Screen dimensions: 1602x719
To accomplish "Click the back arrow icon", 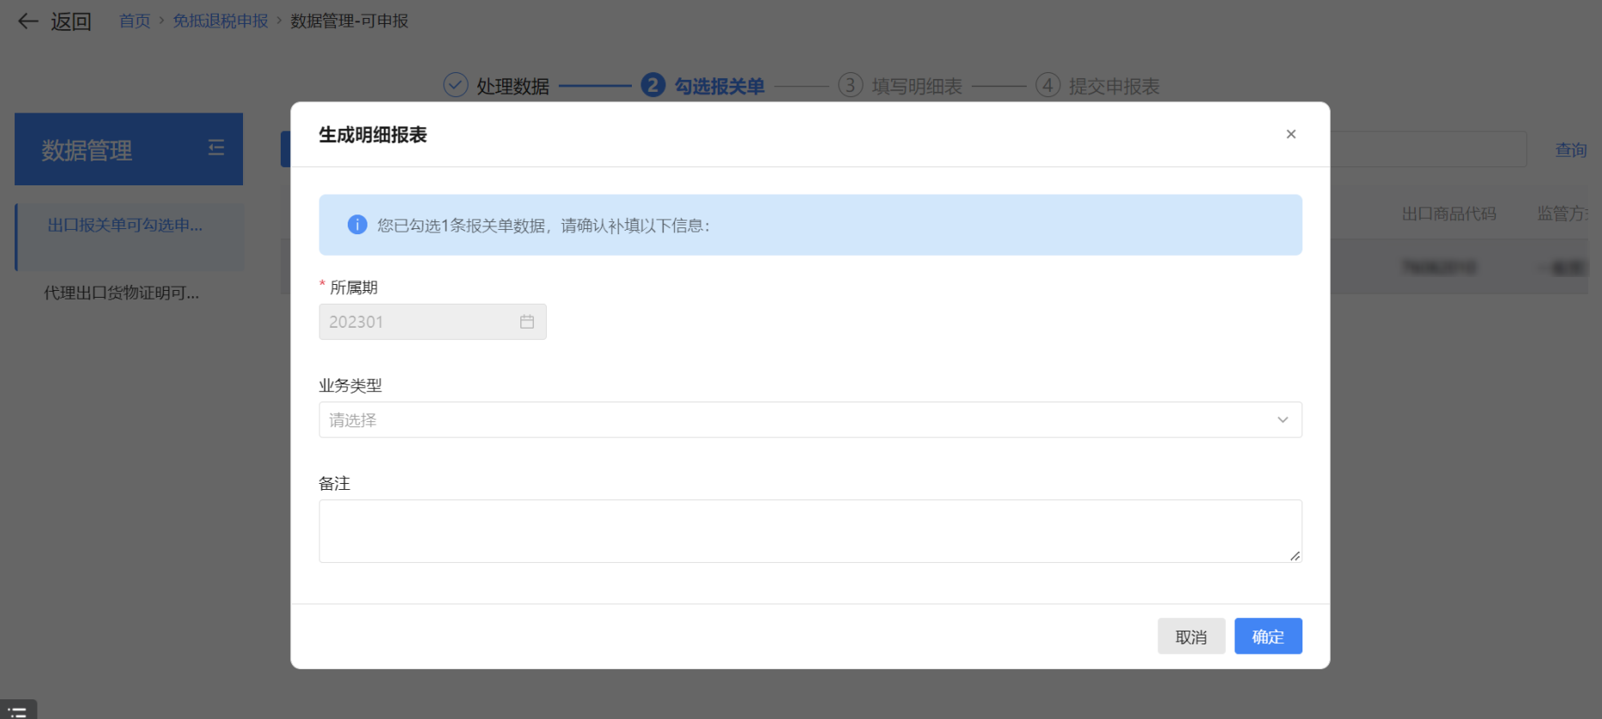I will tap(28, 21).
